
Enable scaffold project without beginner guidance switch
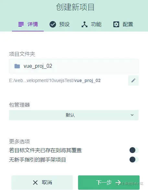[x=134, y=160]
